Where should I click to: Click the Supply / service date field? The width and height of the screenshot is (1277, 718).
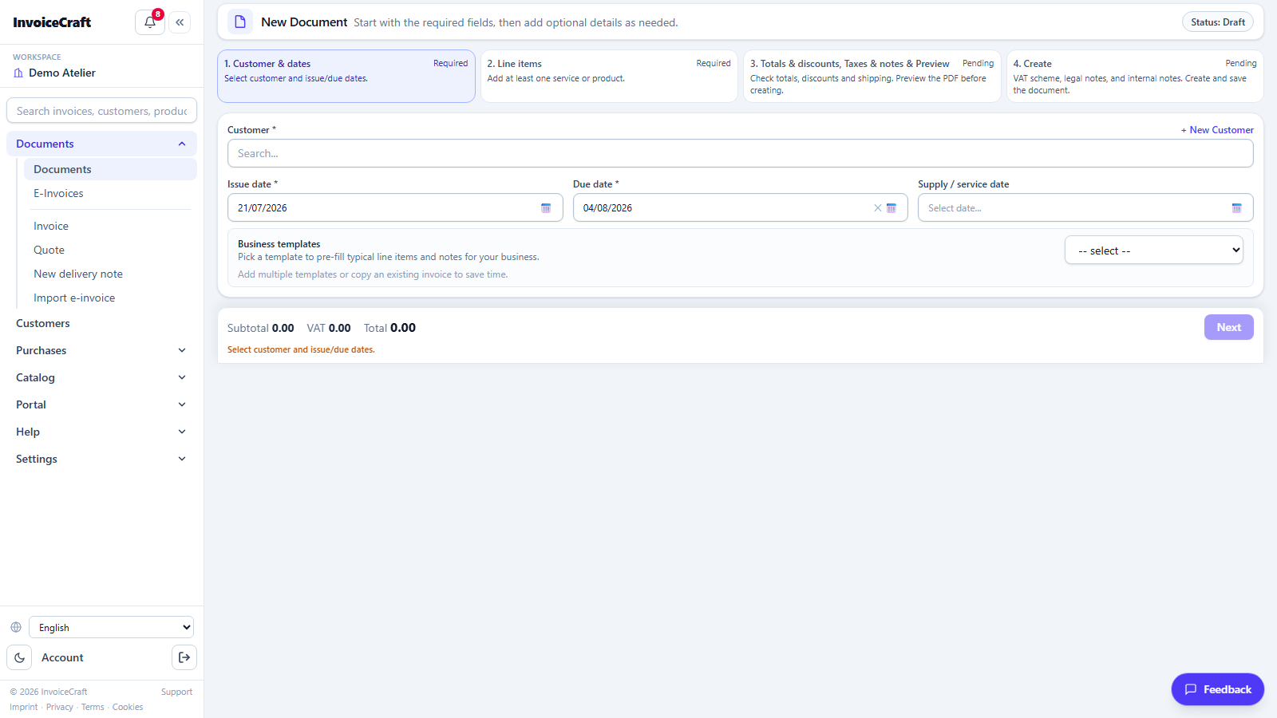(1085, 207)
